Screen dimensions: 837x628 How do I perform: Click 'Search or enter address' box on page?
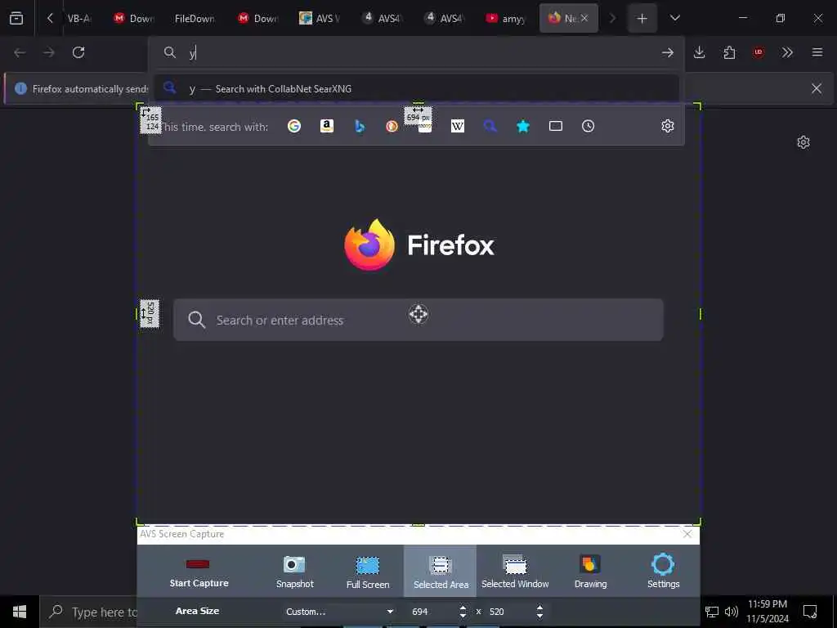coord(418,320)
